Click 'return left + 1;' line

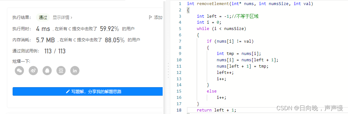point(216,110)
